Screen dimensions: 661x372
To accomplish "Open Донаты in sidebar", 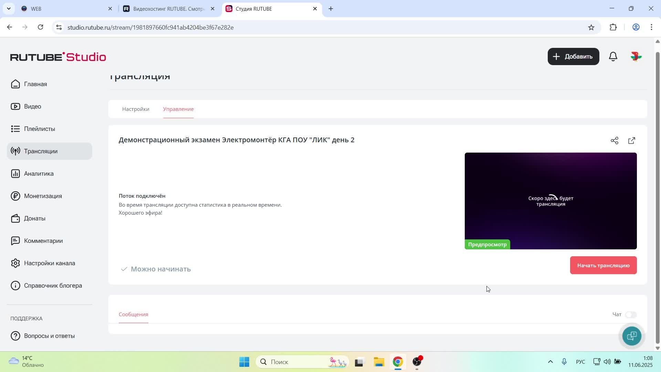I will (34, 218).
